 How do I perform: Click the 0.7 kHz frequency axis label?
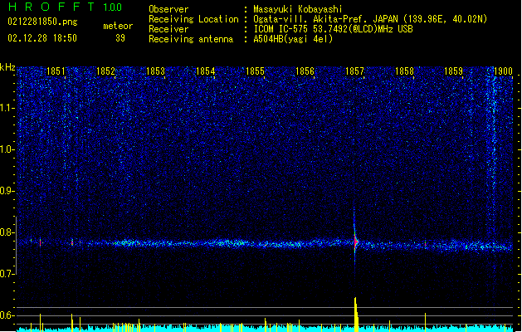[x=7, y=274]
